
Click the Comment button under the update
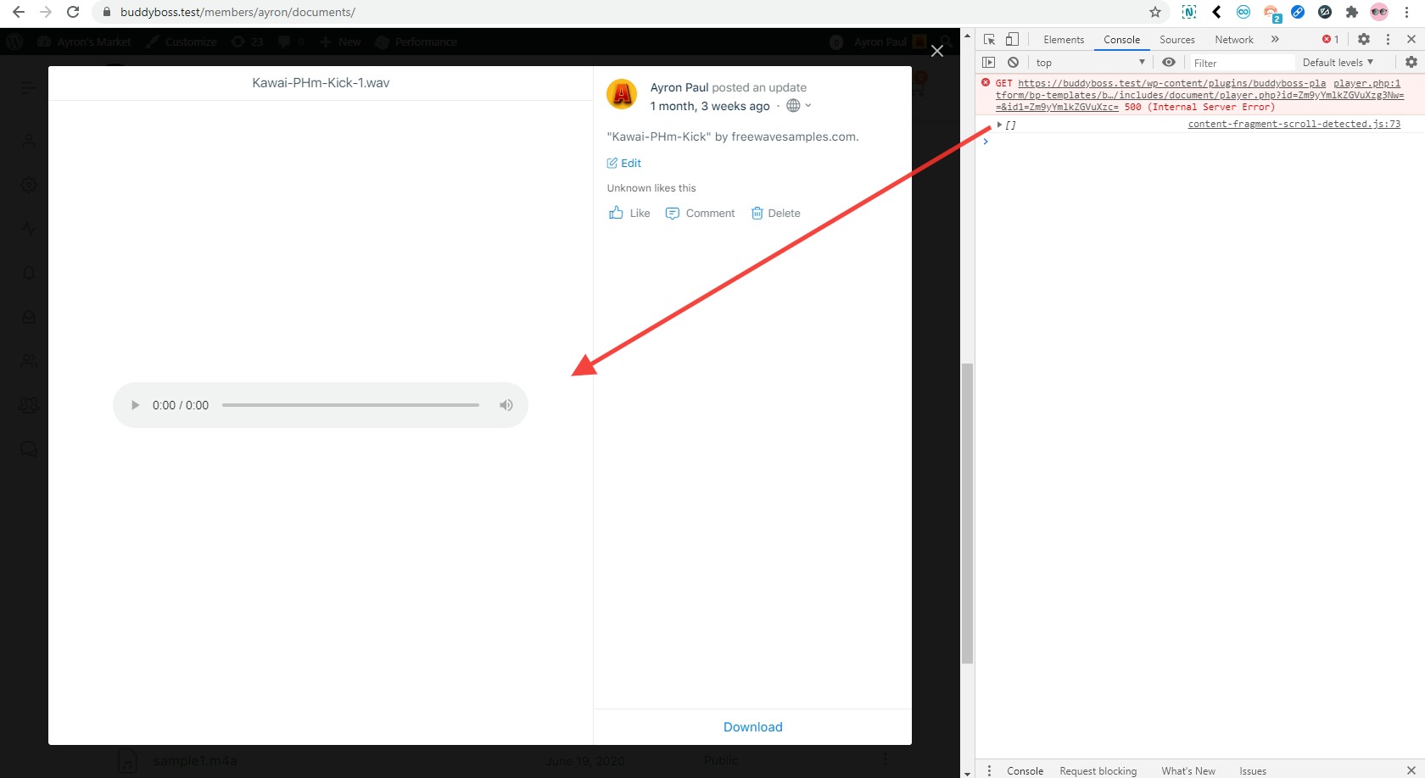coord(700,213)
